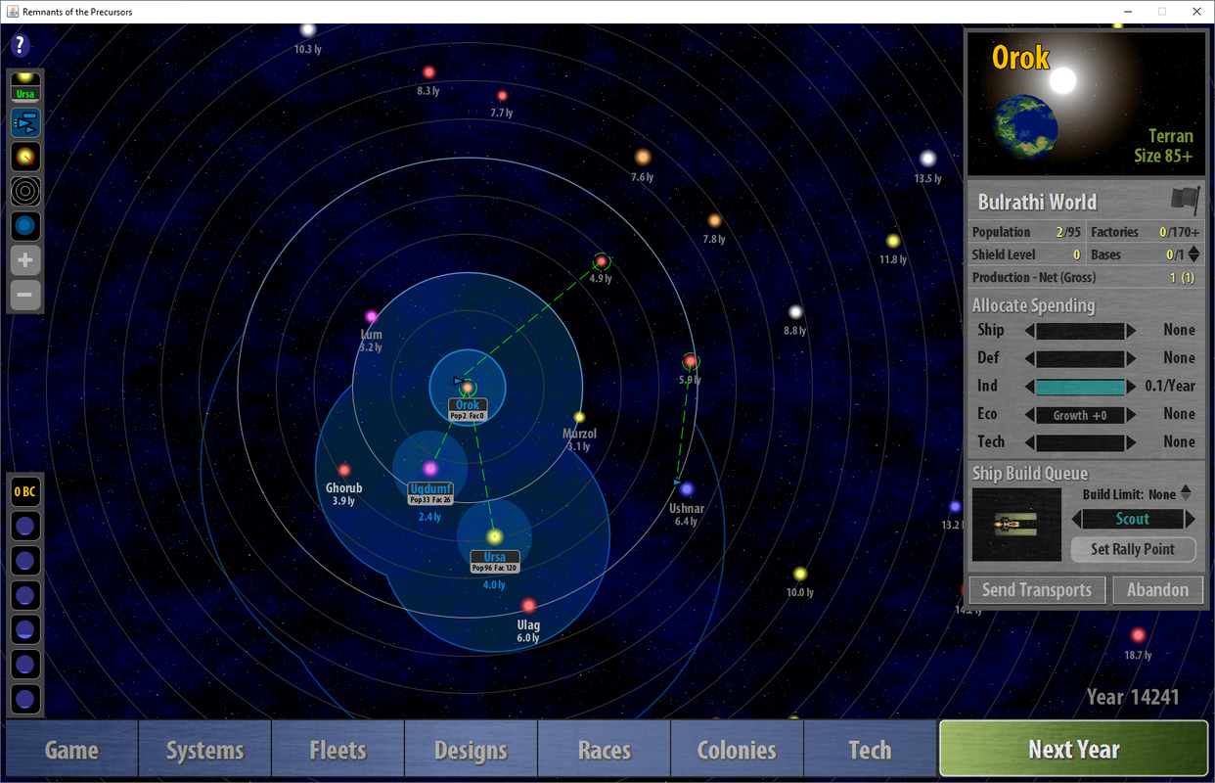Open the Game menu
1215x783 pixels.
tap(71, 751)
